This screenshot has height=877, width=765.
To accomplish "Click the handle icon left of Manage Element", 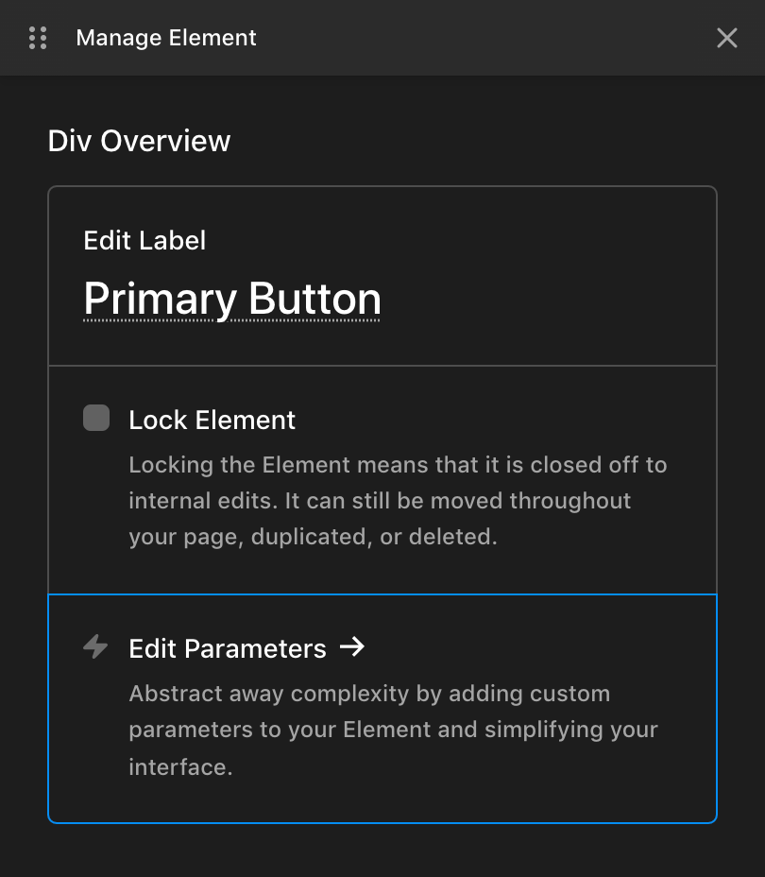I will coord(38,38).
